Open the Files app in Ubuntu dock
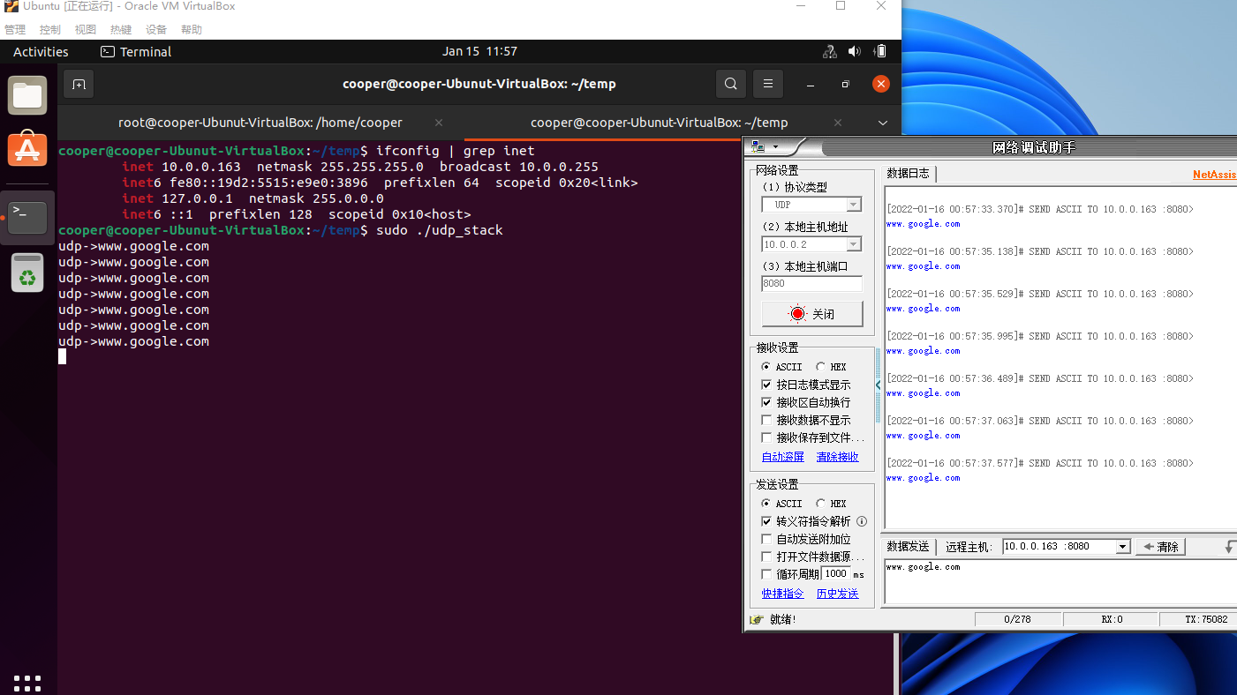Screen dimensions: 1237x695 coord(27,95)
